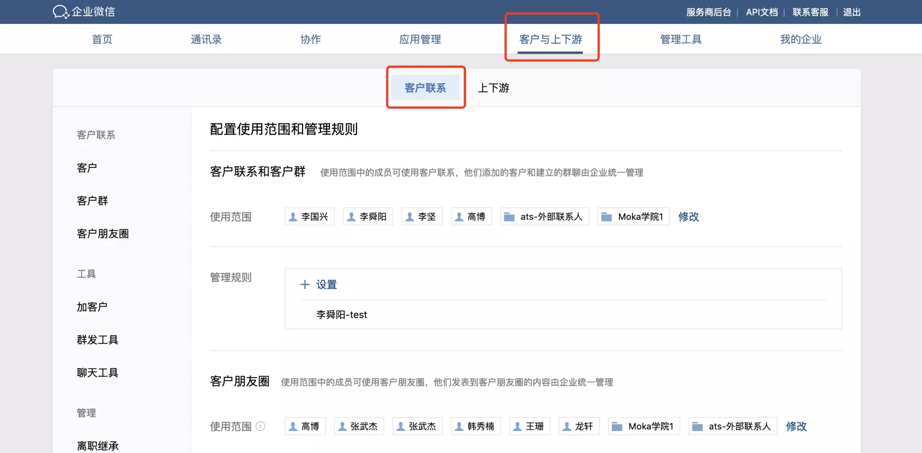Open the 客户与上下游 navigation tab
922x453 pixels.
point(550,39)
